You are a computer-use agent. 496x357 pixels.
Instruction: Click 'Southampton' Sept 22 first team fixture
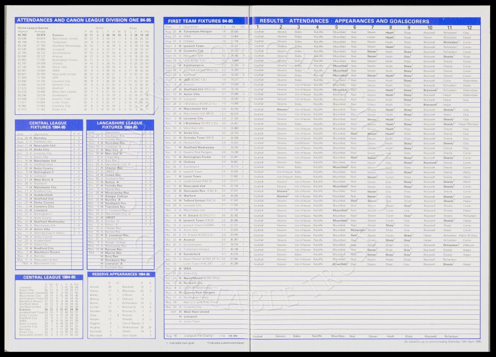[x=194, y=65]
